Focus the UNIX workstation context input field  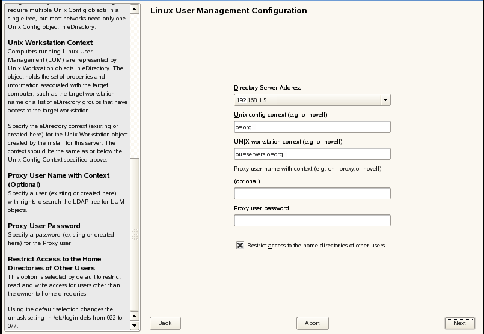click(312, 154)
